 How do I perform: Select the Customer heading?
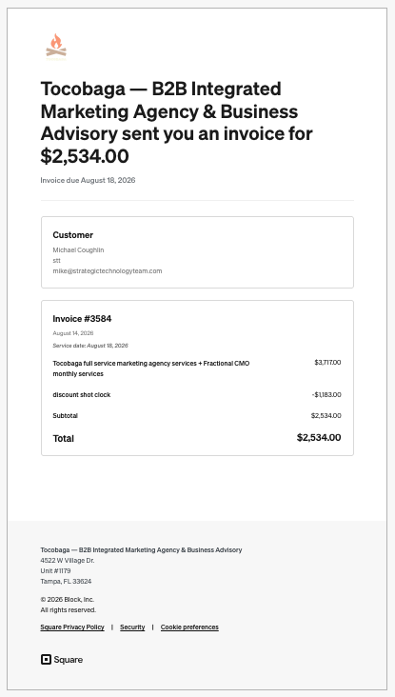(x=73, y=234)
